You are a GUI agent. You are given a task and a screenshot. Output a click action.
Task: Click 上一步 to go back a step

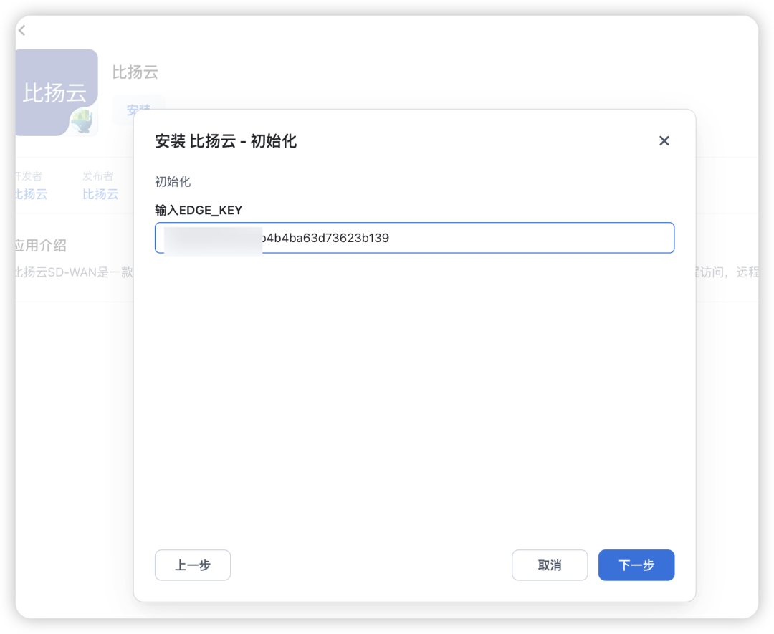click(x=192, y=565)
